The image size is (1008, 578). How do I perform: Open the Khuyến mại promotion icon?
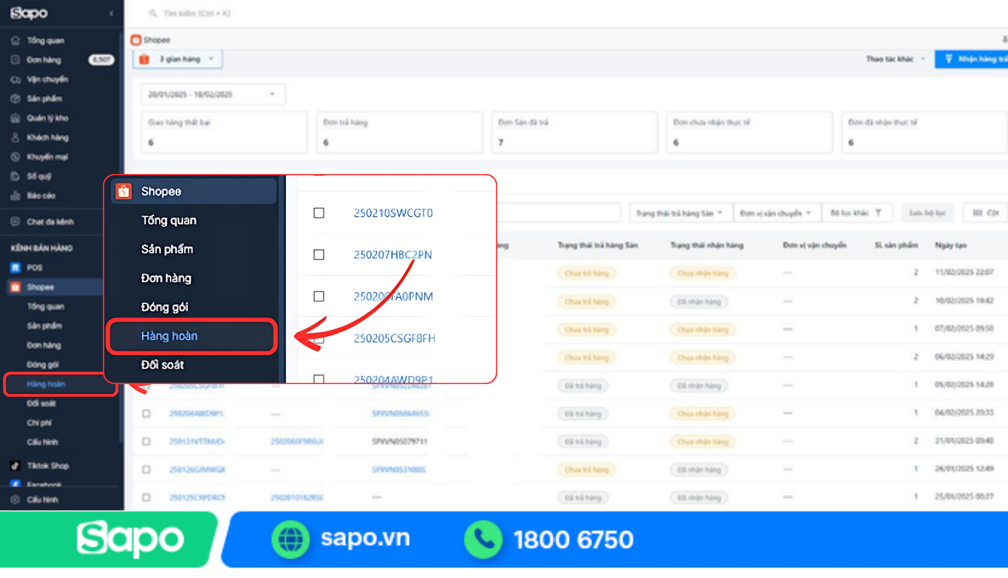click(x=15, y=157)
